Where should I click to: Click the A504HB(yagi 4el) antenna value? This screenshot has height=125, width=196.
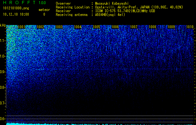pyautogui.click(x=110, y=15)
